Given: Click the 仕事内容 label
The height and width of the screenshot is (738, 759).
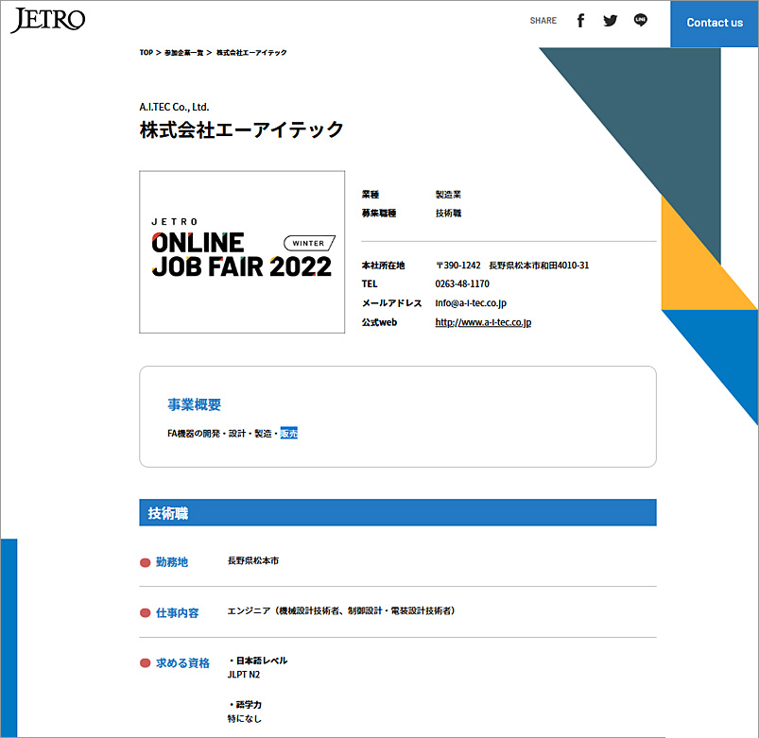Looking at the screenshot, I should [177, 612].
